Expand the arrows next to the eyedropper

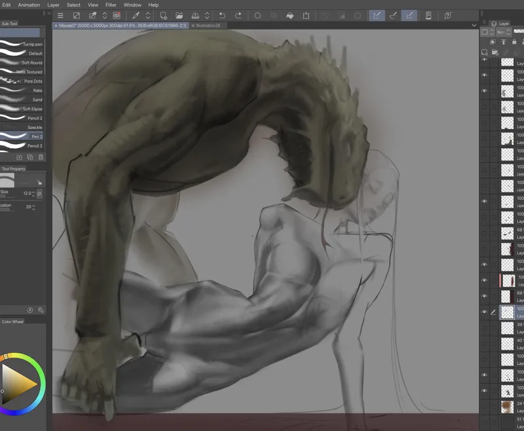[148, 15]
